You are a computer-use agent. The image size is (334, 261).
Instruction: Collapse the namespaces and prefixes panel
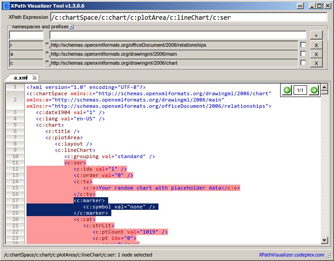71,27
